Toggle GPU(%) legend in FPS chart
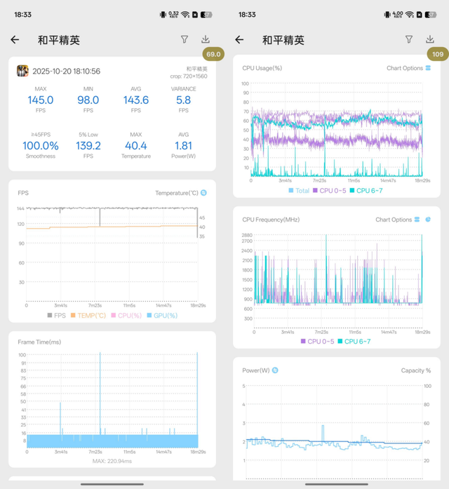Screen dimensions: 449x489 coord(162,316)
